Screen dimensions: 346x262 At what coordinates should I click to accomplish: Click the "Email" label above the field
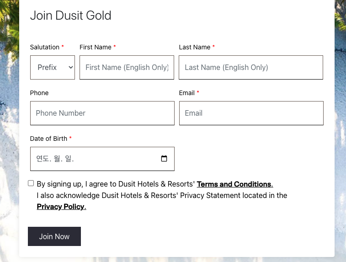(187, 93)
